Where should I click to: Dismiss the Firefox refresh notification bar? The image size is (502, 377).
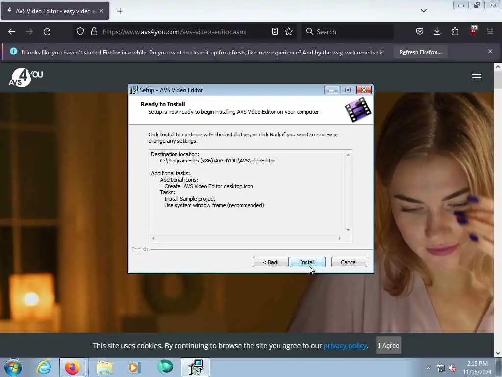point(490,51)
